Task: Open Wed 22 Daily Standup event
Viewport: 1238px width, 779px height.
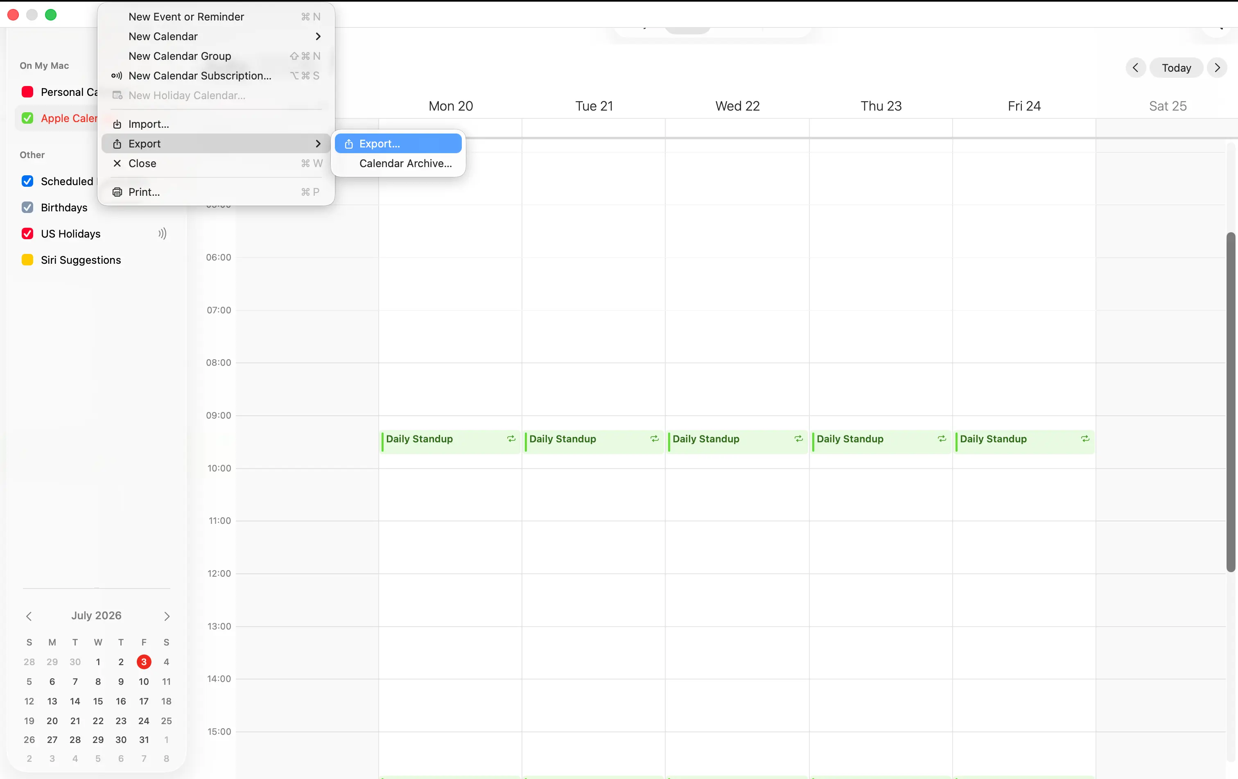Action: pyautogui.click(x=737, y=442)
